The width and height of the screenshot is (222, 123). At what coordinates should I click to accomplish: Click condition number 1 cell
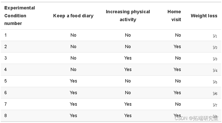(x=6, y=35)
